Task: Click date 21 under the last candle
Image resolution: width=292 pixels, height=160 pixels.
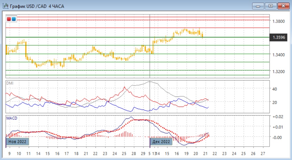Action: click(205, 154)
